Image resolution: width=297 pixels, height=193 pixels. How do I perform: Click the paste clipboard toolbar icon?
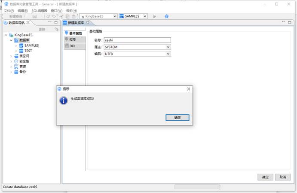(x=73, y=16)
